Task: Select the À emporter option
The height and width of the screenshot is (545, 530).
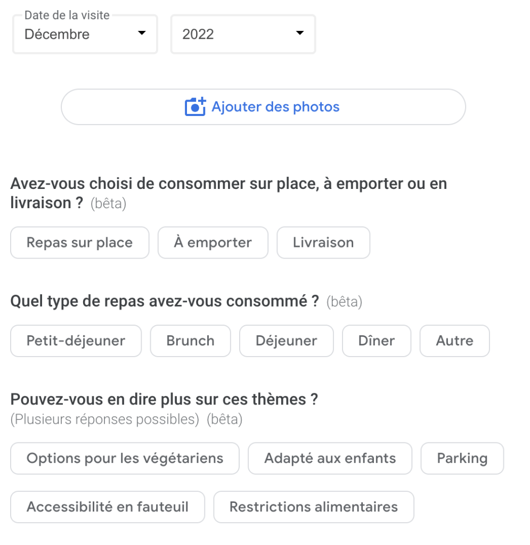Action: [213, 243]
